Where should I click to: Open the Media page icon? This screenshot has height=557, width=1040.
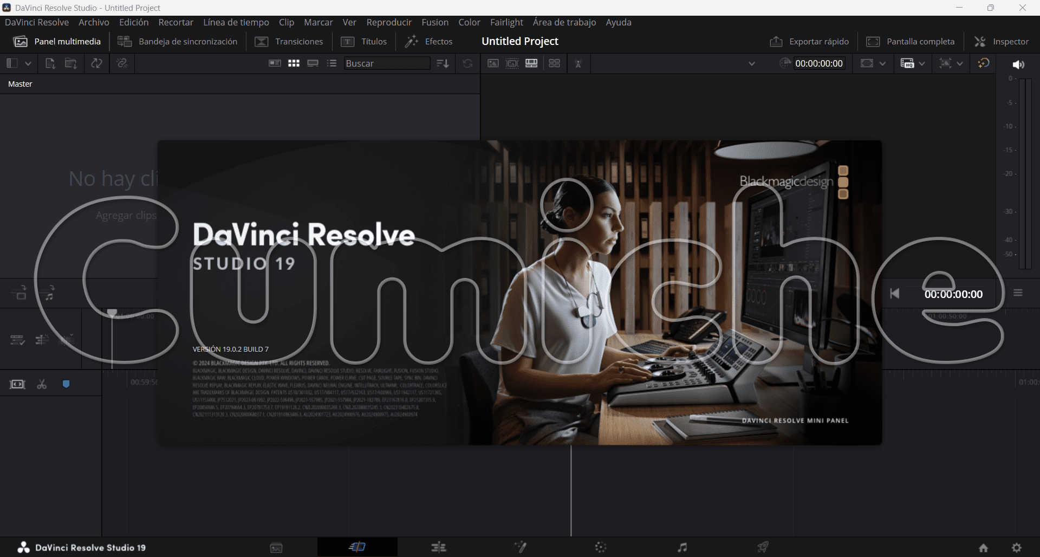pos(276,547)
